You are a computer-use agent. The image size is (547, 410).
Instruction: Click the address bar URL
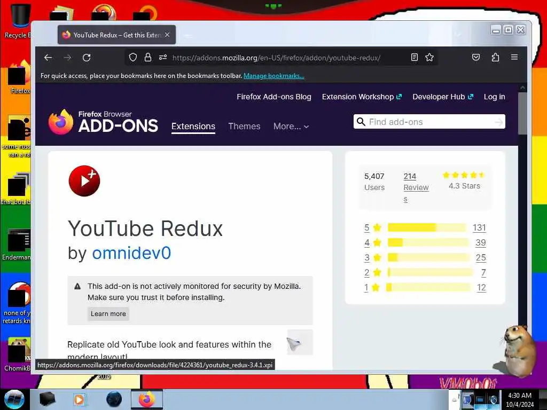click(x=276, y=58)
